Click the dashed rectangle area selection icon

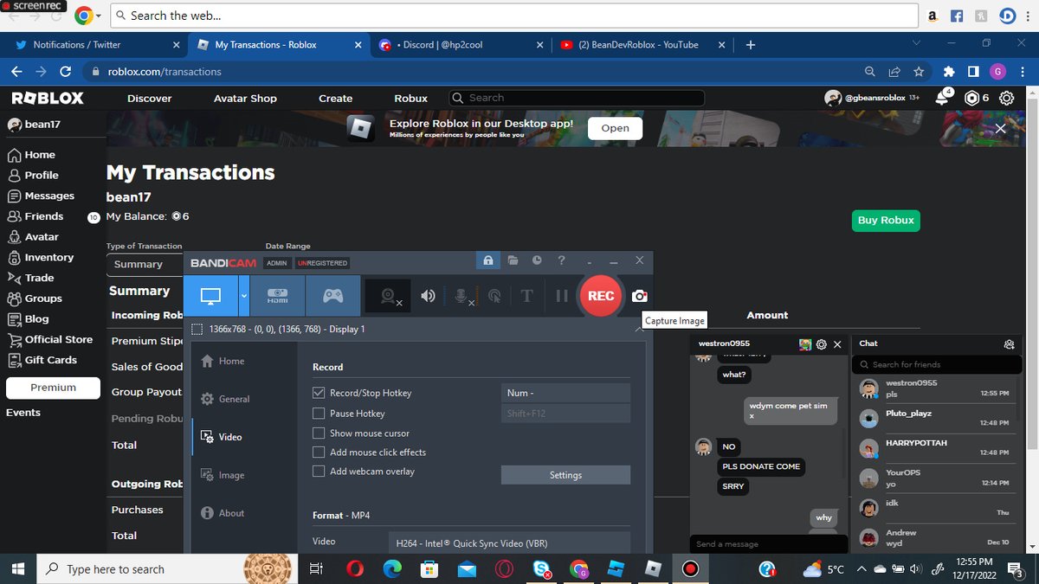pos(197,330)
